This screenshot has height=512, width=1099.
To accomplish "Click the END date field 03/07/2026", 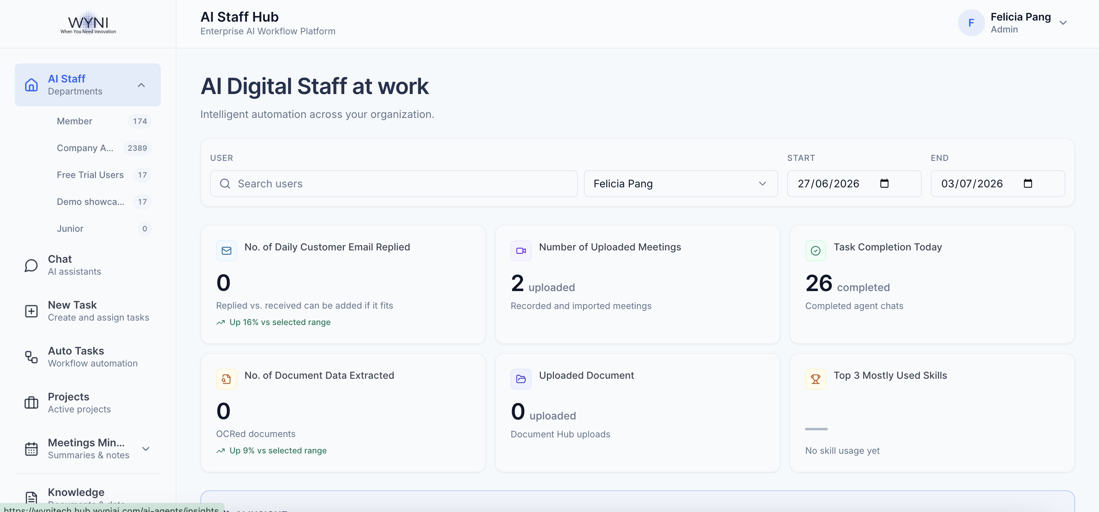I will [x=997, y=184].
